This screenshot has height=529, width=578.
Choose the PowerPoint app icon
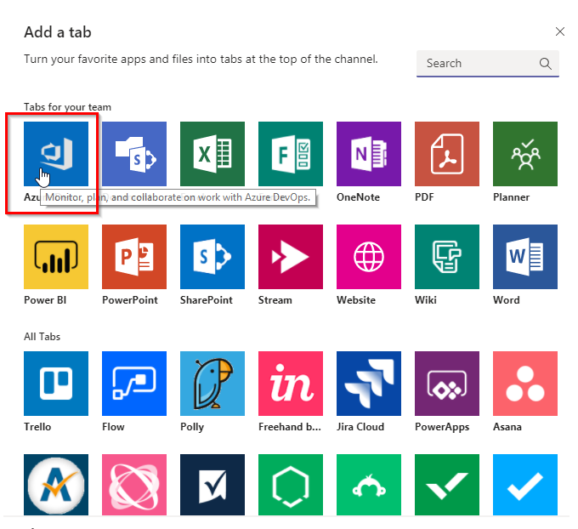tap(134, 257)
